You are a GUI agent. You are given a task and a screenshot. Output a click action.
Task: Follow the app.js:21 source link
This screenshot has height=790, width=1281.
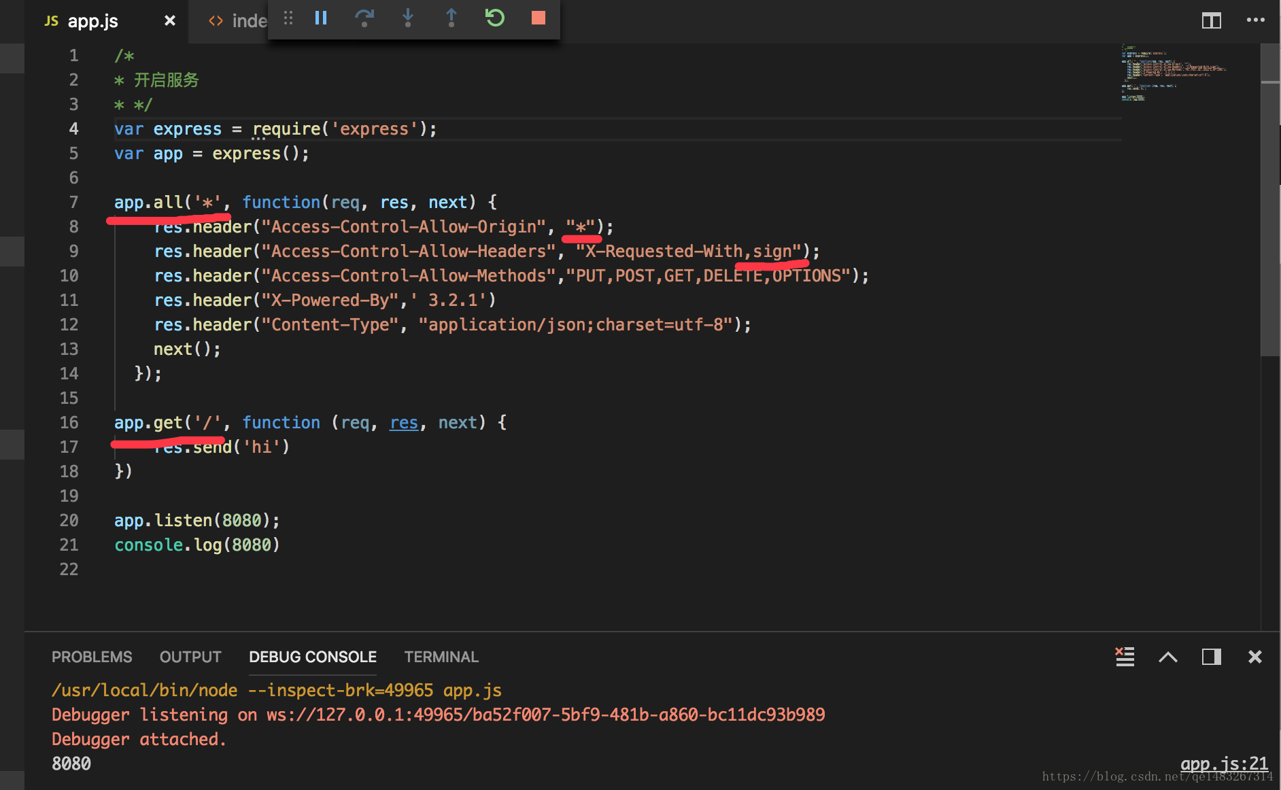point(1224,763)
